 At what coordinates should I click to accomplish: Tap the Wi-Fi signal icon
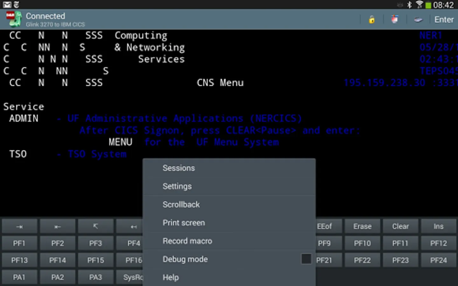click(419, 5)
